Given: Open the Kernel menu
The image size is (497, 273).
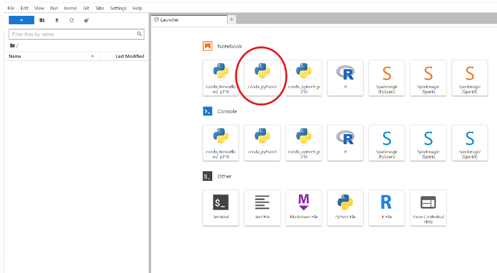Looking at the screenshot, I should point(70,8).
